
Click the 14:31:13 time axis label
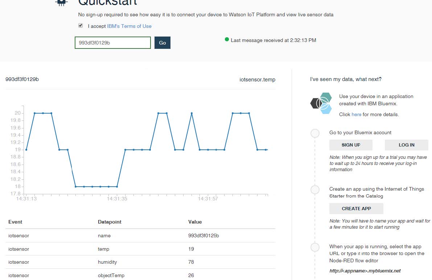click(26, 199)
